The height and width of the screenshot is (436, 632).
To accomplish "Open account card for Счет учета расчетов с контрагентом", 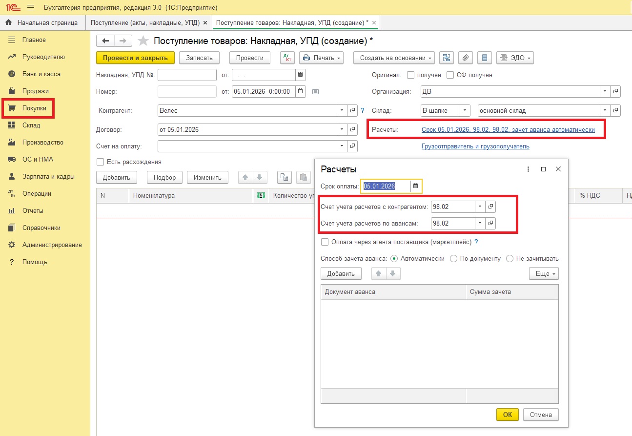I will pyautogui.click(x=491, y=207).
